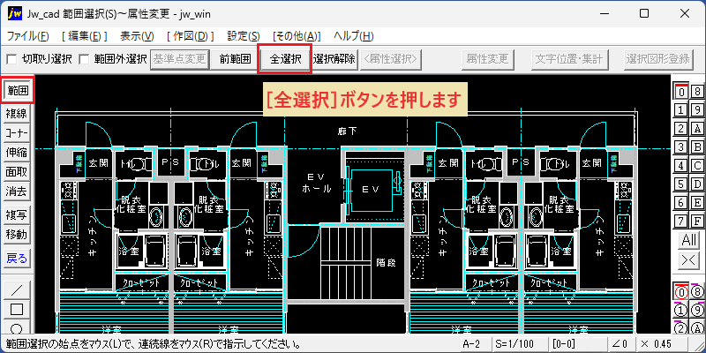Open the その他(A) menu

pos(297,36)
